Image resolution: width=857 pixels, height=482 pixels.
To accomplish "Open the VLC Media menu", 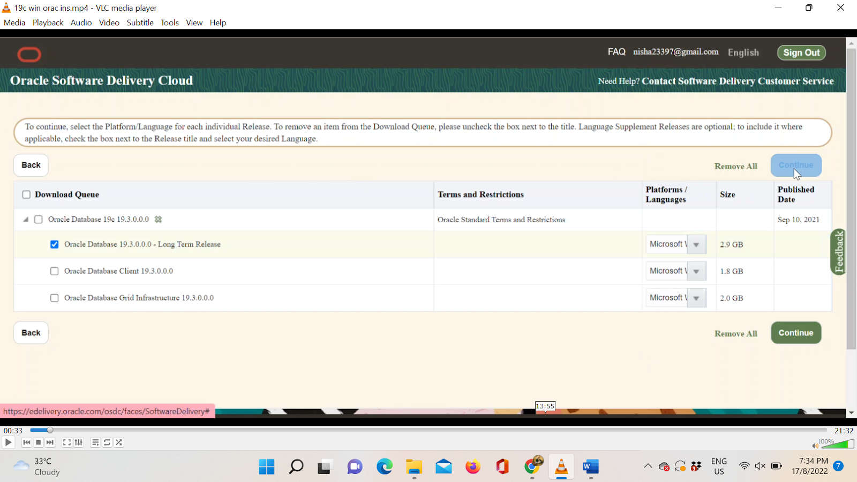I will click(14, 22).
